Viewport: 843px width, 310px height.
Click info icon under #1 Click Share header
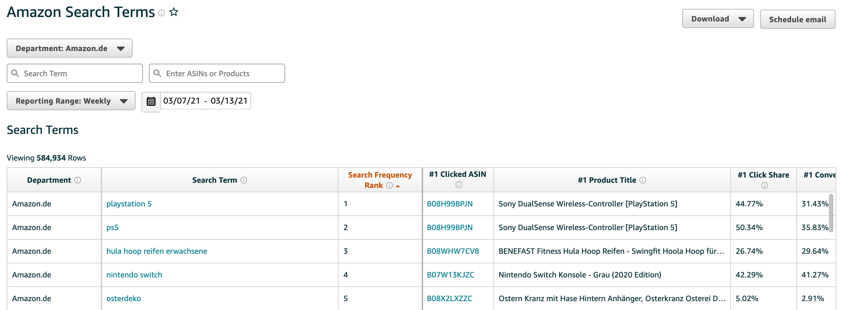[x=764, y=185]
